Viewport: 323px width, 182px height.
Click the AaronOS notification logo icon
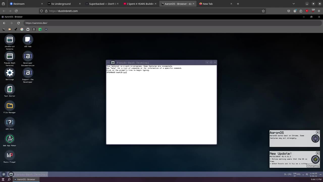pyautogui.click(x=315, y=139)
